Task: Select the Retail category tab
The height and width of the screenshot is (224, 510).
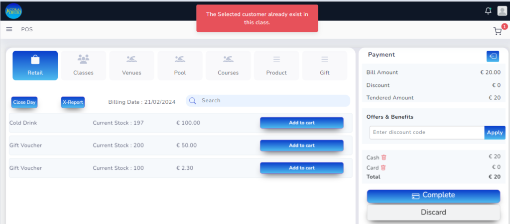Action: pos(35,66)
